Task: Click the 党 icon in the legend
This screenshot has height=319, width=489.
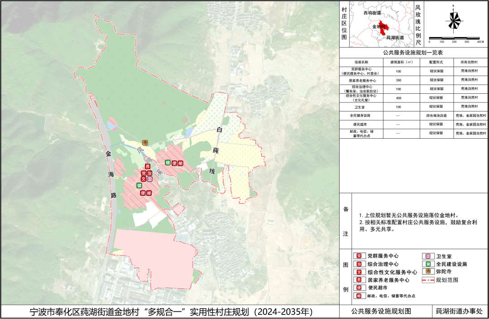Action: [x=359, y=256]
